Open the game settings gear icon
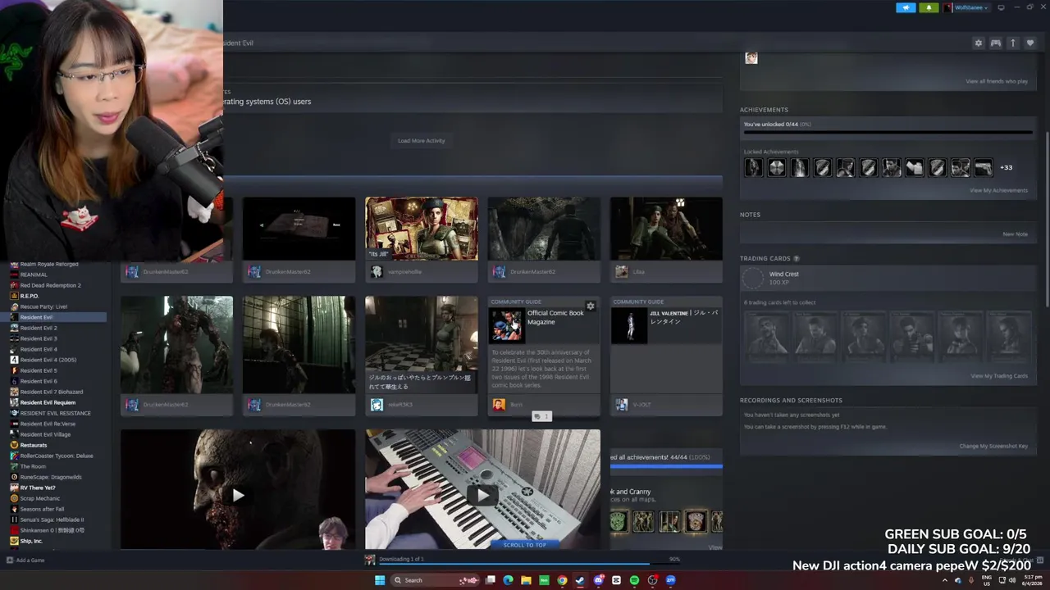This screenshot has width=1050, height=590. 978,43
